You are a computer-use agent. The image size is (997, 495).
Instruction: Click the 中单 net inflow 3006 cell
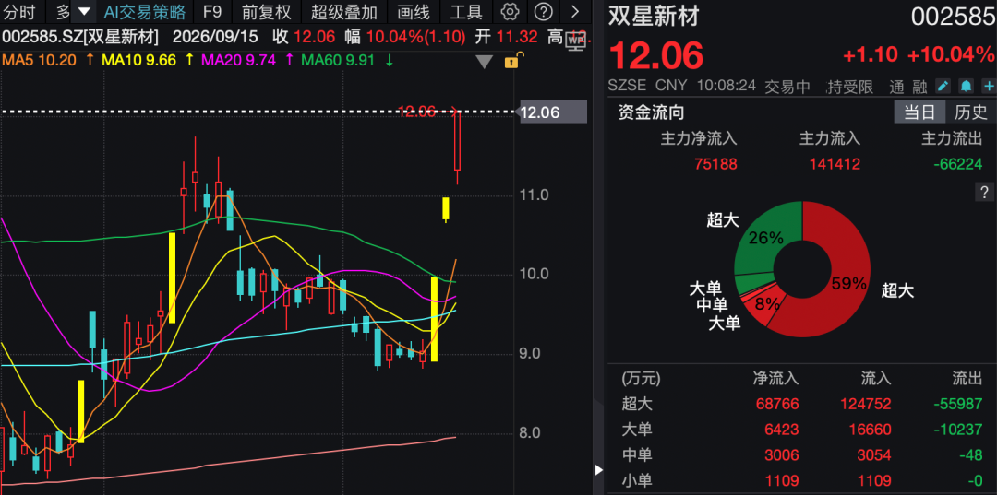coord(782,454)
